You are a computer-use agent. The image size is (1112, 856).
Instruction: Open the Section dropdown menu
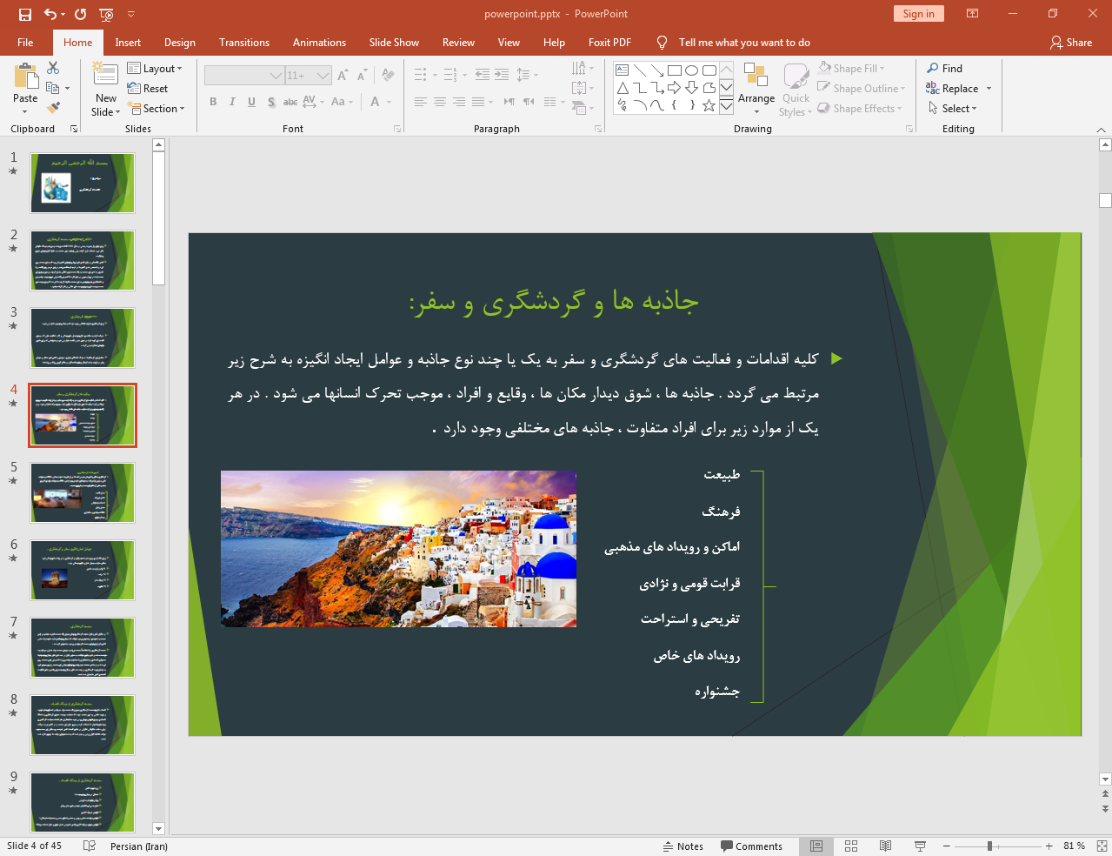[157, 109]
